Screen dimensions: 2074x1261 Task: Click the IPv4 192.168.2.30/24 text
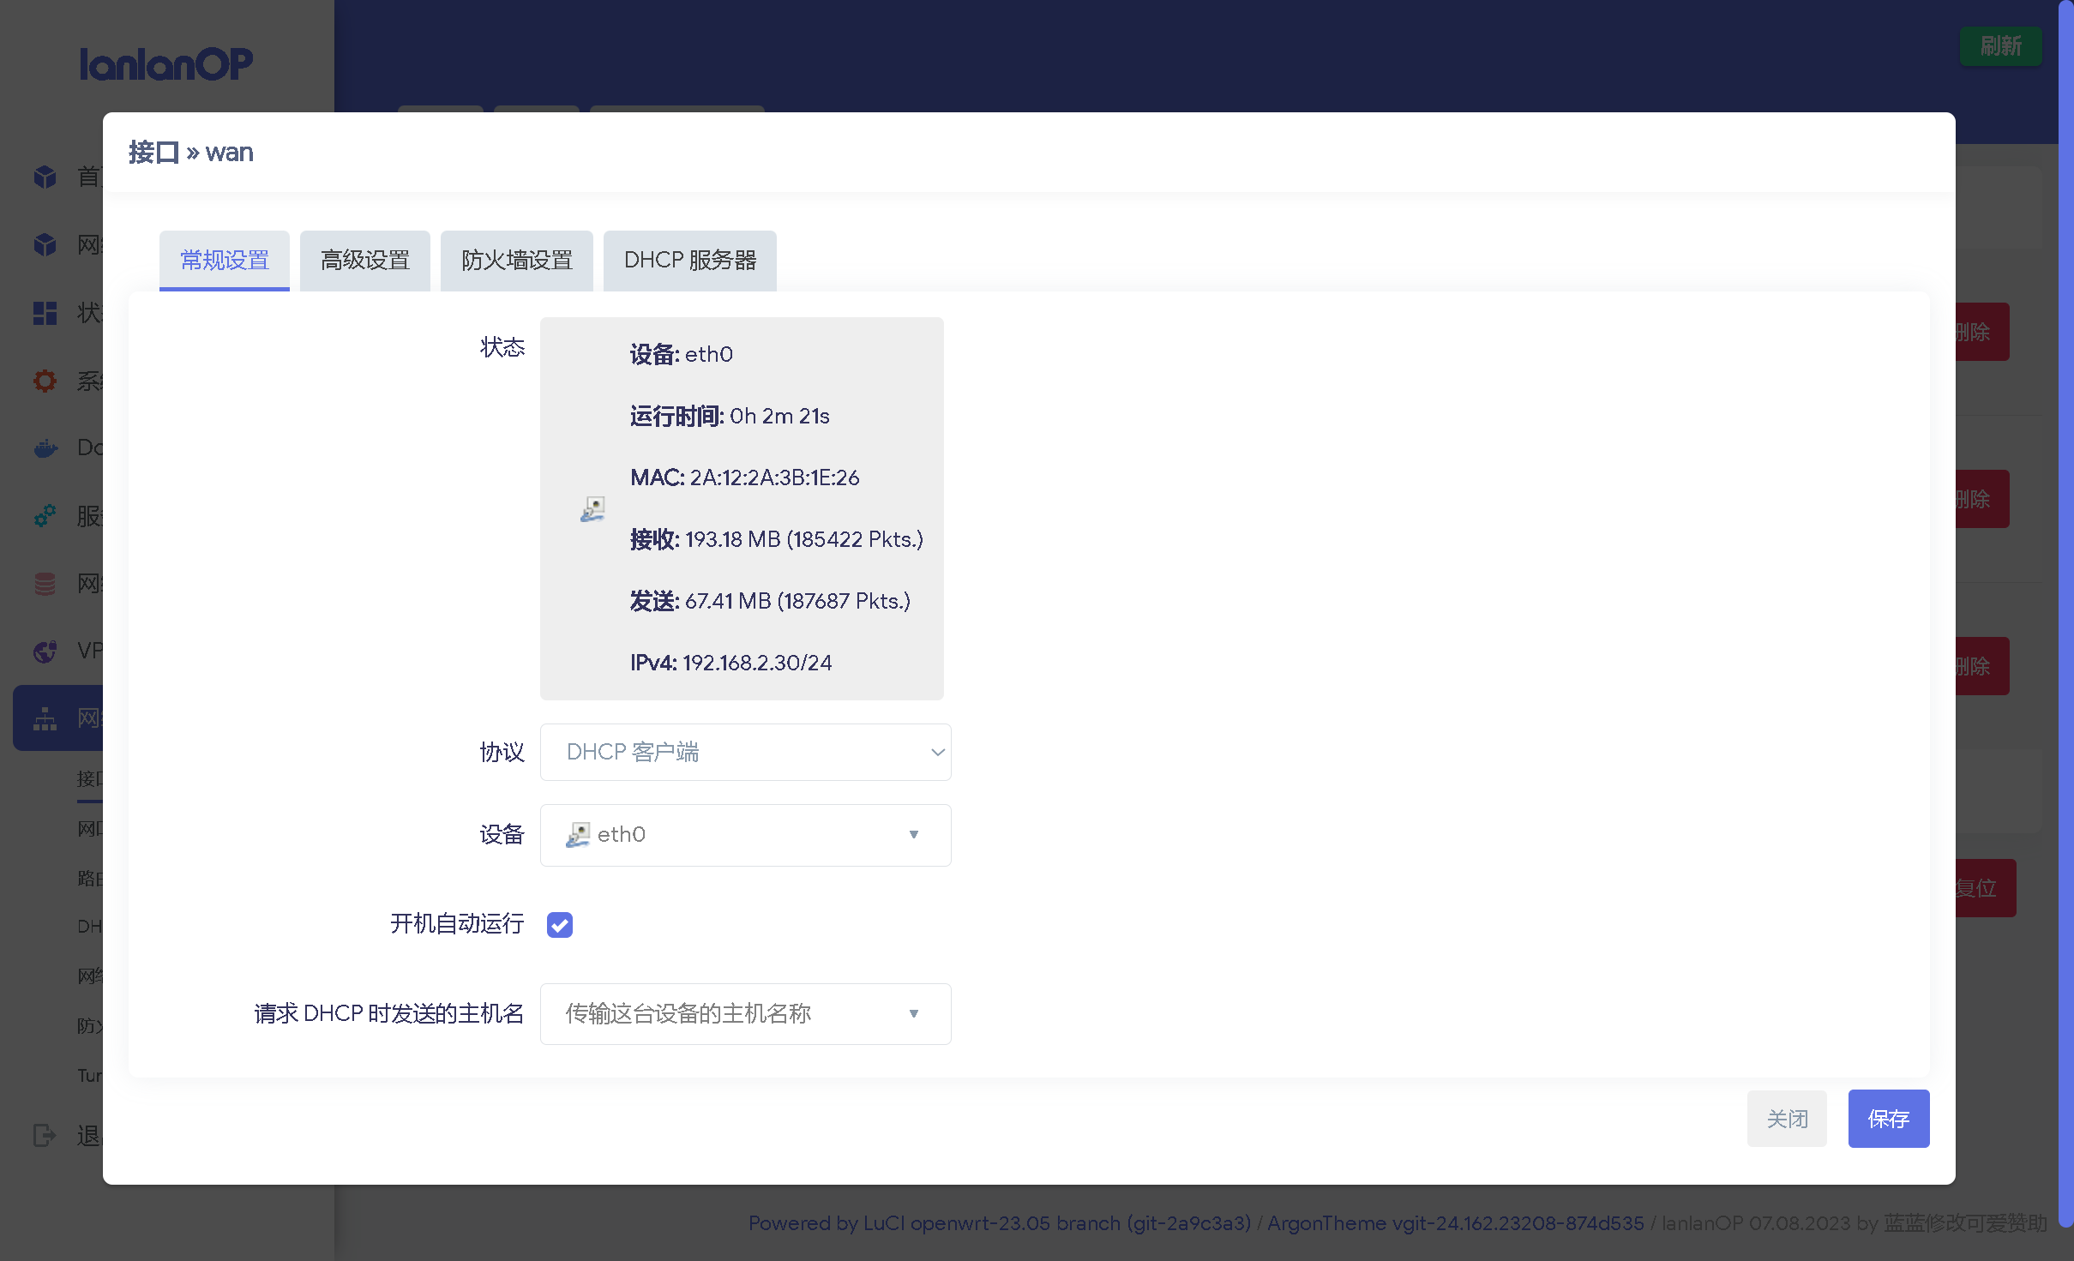click(731, 663)
